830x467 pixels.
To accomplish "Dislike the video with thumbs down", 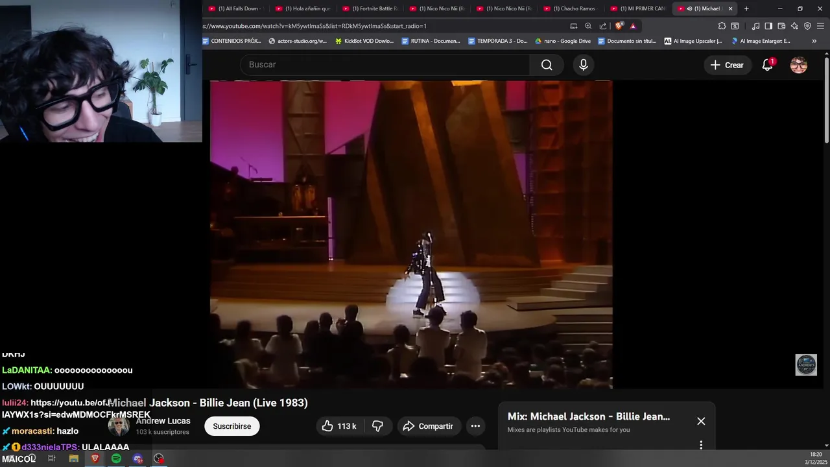I will coord(377,426).
